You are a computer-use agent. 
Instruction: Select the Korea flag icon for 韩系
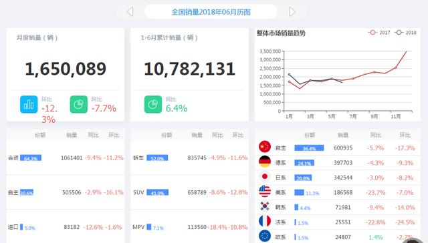pos(265,206)
